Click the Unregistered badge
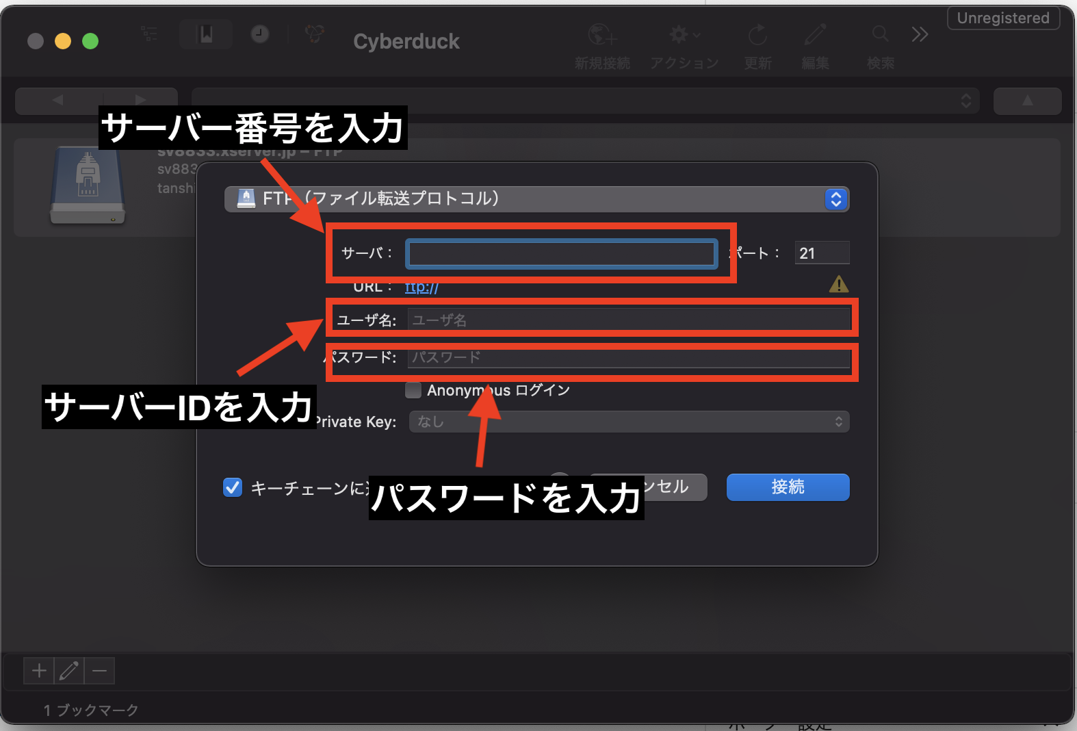Viewport: 1077px width, 731px height. [x=1003, y=18]
